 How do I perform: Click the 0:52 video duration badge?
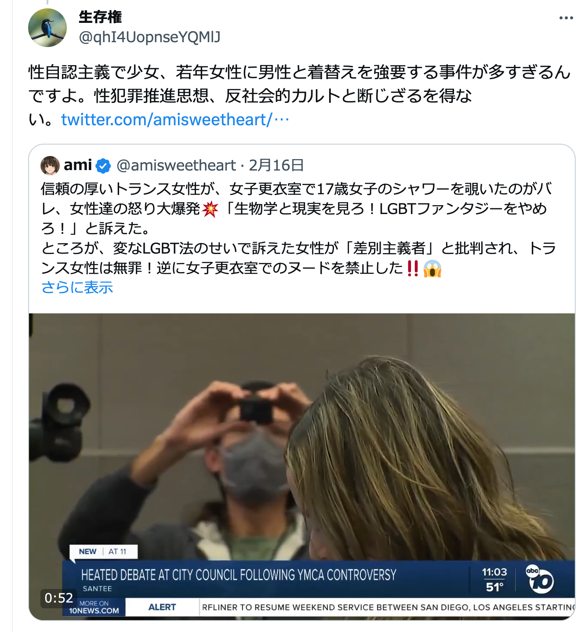click(59, 598)
